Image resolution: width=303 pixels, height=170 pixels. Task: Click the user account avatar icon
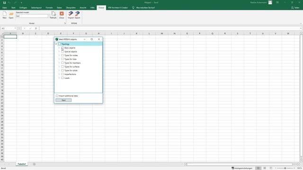pyautogui.click(x=270, y=2)
